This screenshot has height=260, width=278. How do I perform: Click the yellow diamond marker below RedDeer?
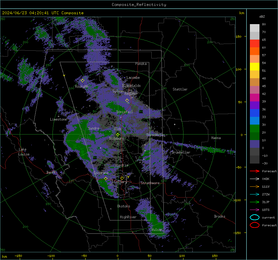coord(127,100)
